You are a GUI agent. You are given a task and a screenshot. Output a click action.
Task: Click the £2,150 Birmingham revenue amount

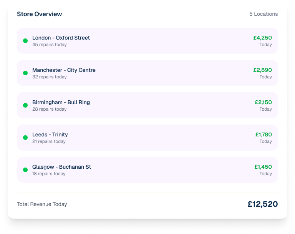click(263, 102)
